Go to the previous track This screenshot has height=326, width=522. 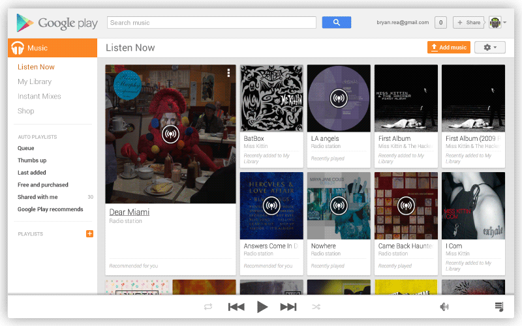[x=236, y=307]
